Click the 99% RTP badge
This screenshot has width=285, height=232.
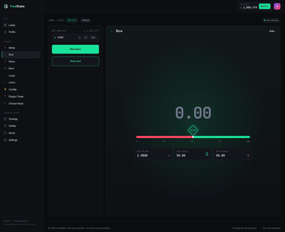tap(72, 20)
